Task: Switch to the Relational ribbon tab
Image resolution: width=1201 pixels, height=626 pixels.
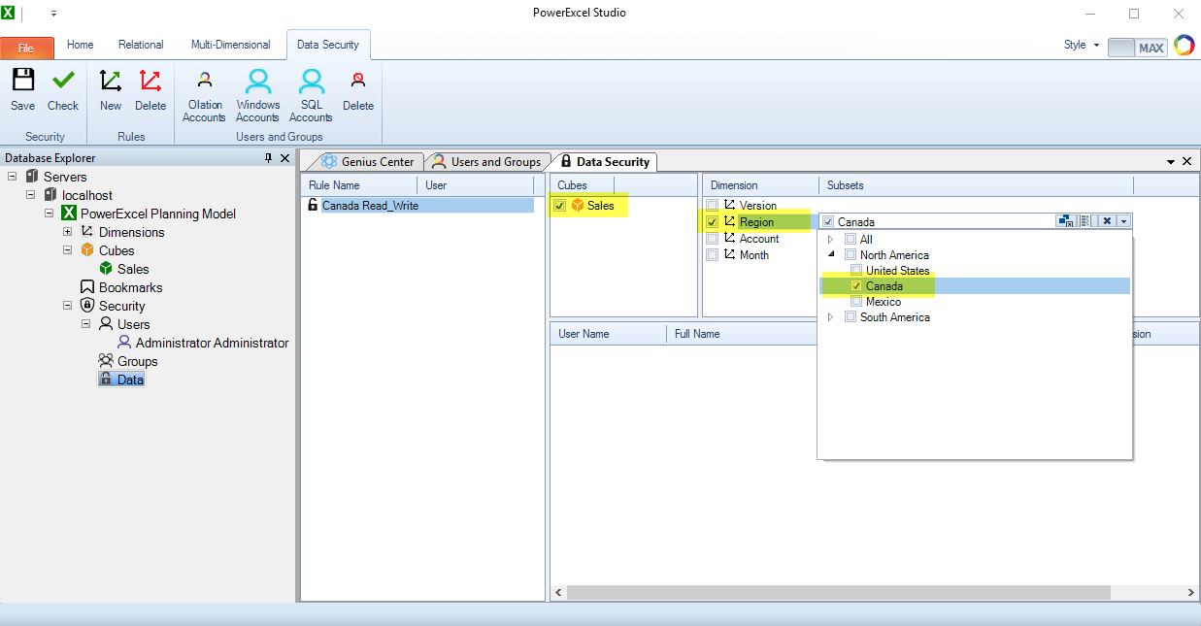Action: [141, 45]
